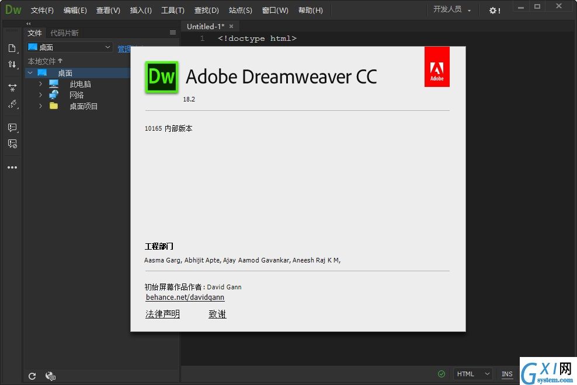Screen dimensions: 577x385
Task: Select the format source code icon
Action: click(12, 104)
